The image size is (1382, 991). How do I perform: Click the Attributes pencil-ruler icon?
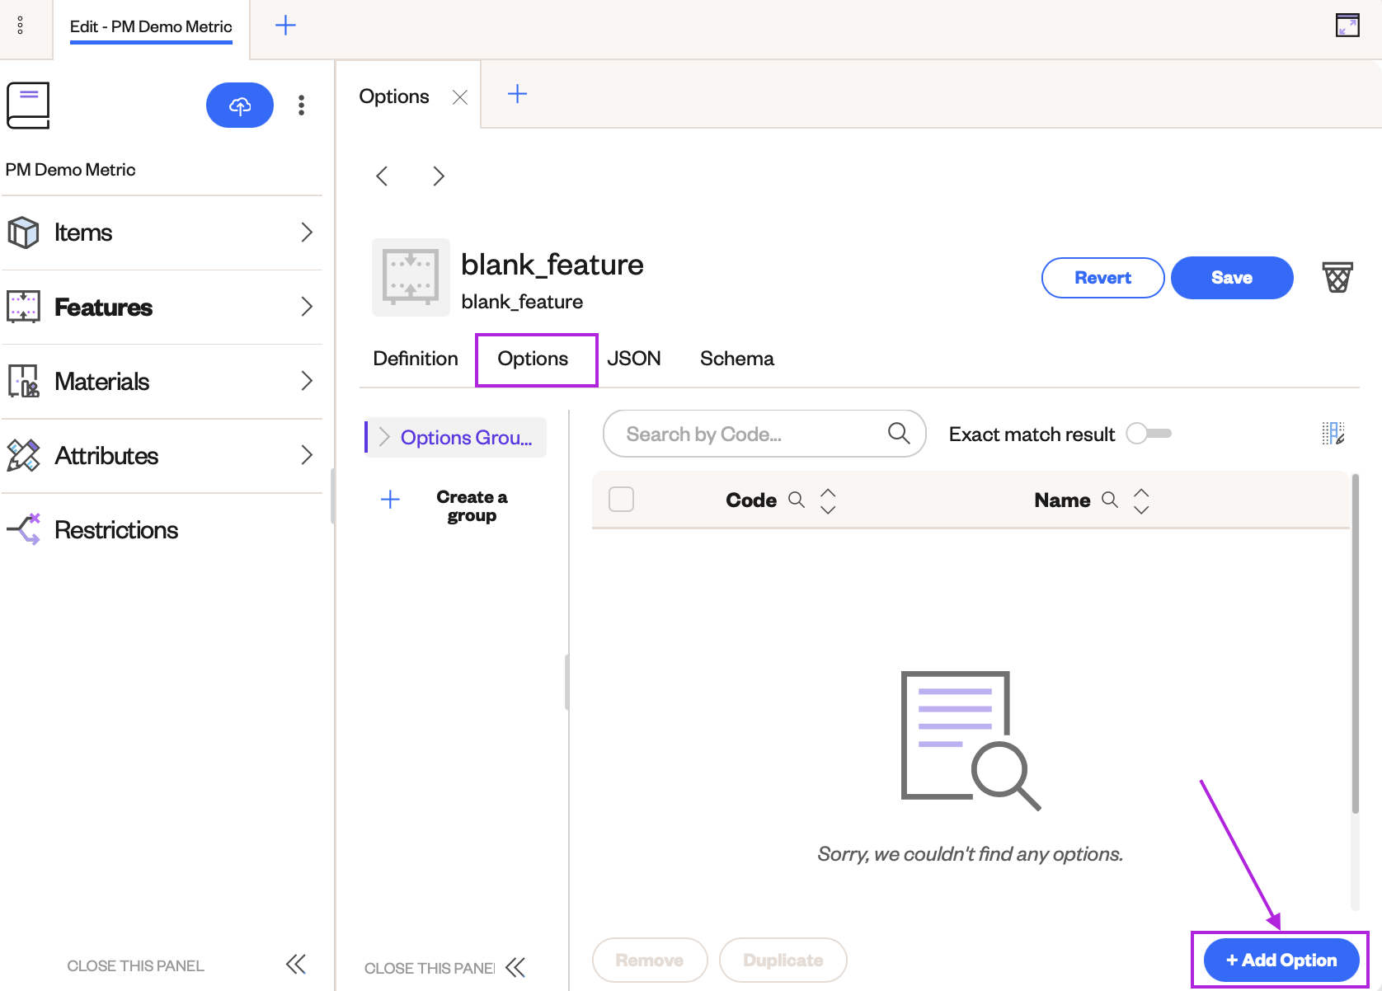pos(23,455)
